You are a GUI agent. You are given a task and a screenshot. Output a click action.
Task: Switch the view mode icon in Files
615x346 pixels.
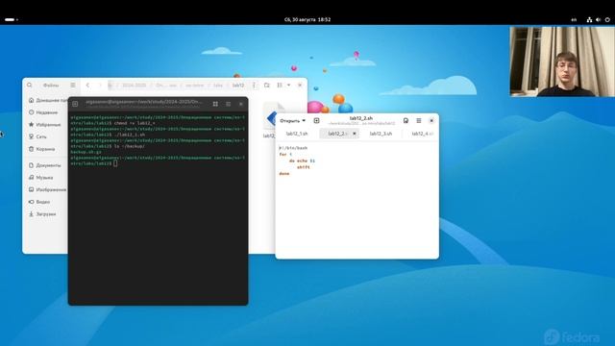280,86
